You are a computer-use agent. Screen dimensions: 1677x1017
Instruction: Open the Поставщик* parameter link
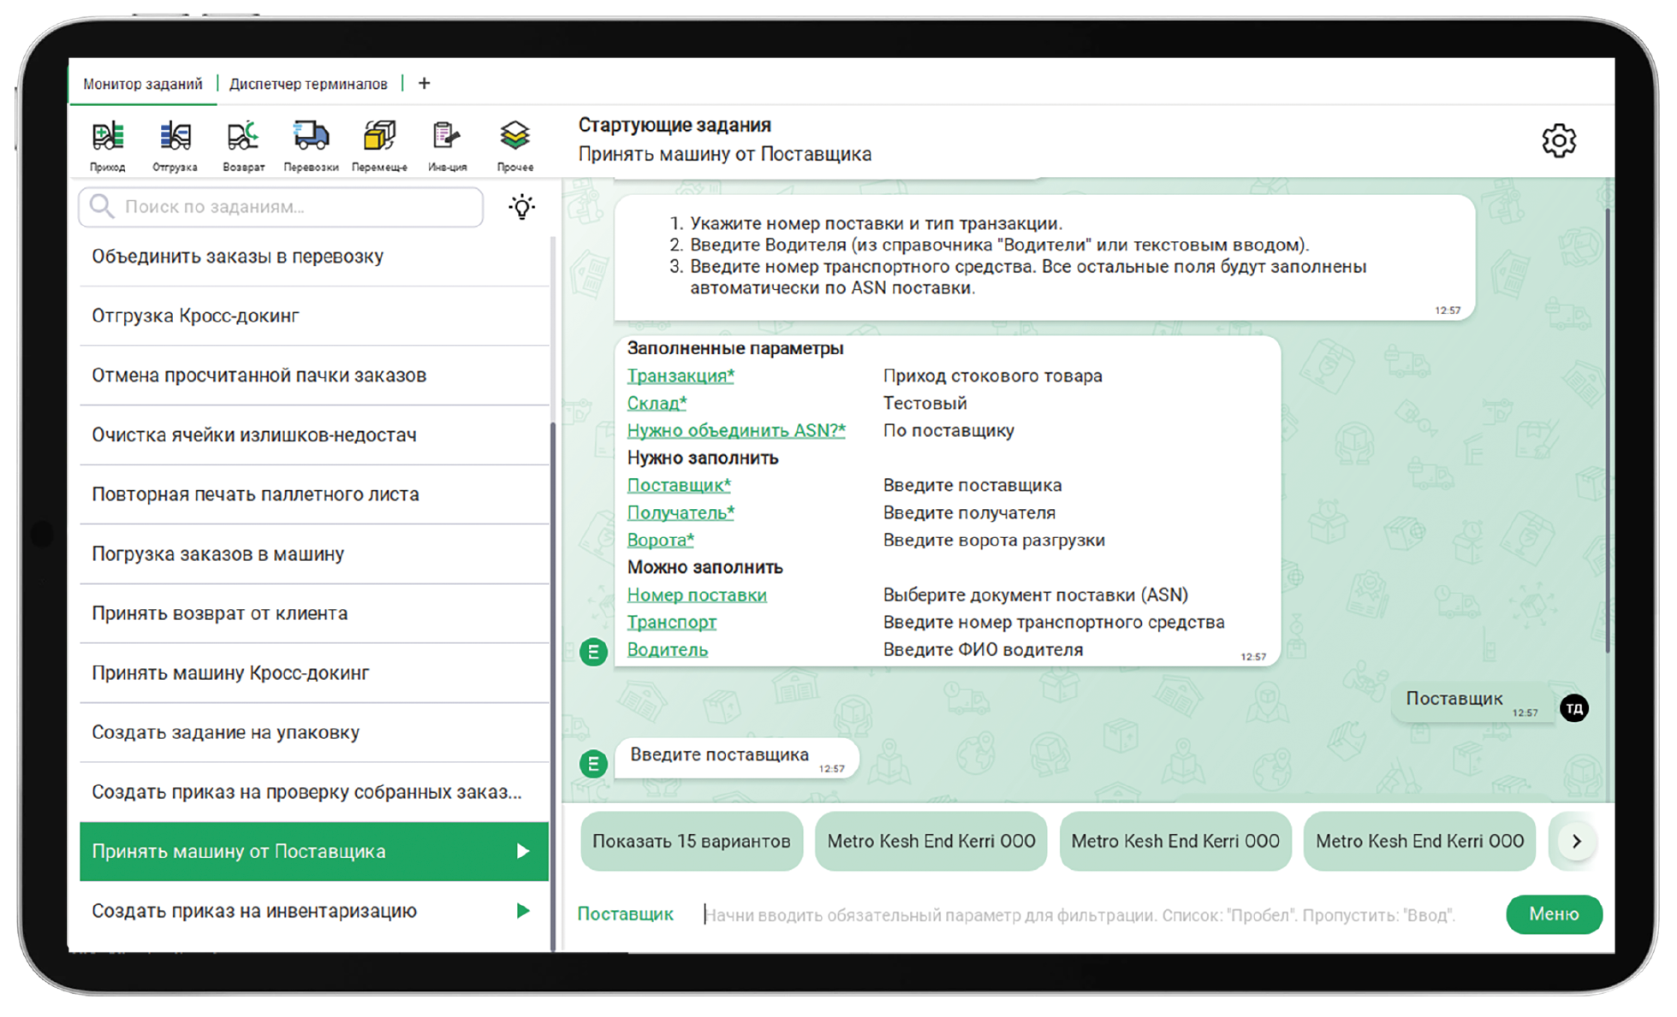[679, 485]
